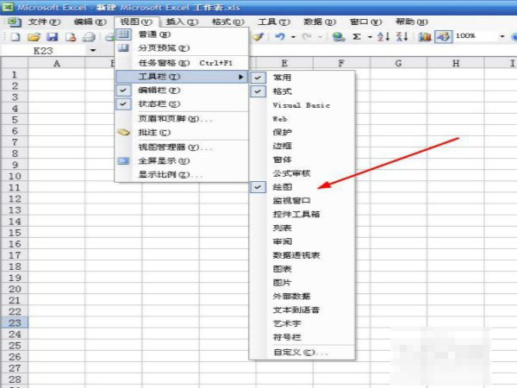This screenshot has width=517, height=388.
Task: Enable 文本到语音 text to speech toolbar
Action: click(x=302, y=310)
